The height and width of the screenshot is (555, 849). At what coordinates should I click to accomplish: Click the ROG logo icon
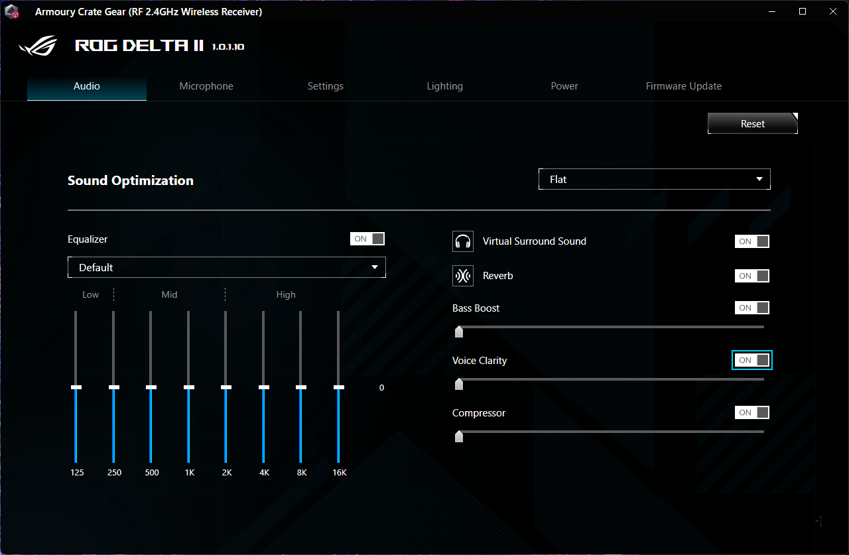38,46
